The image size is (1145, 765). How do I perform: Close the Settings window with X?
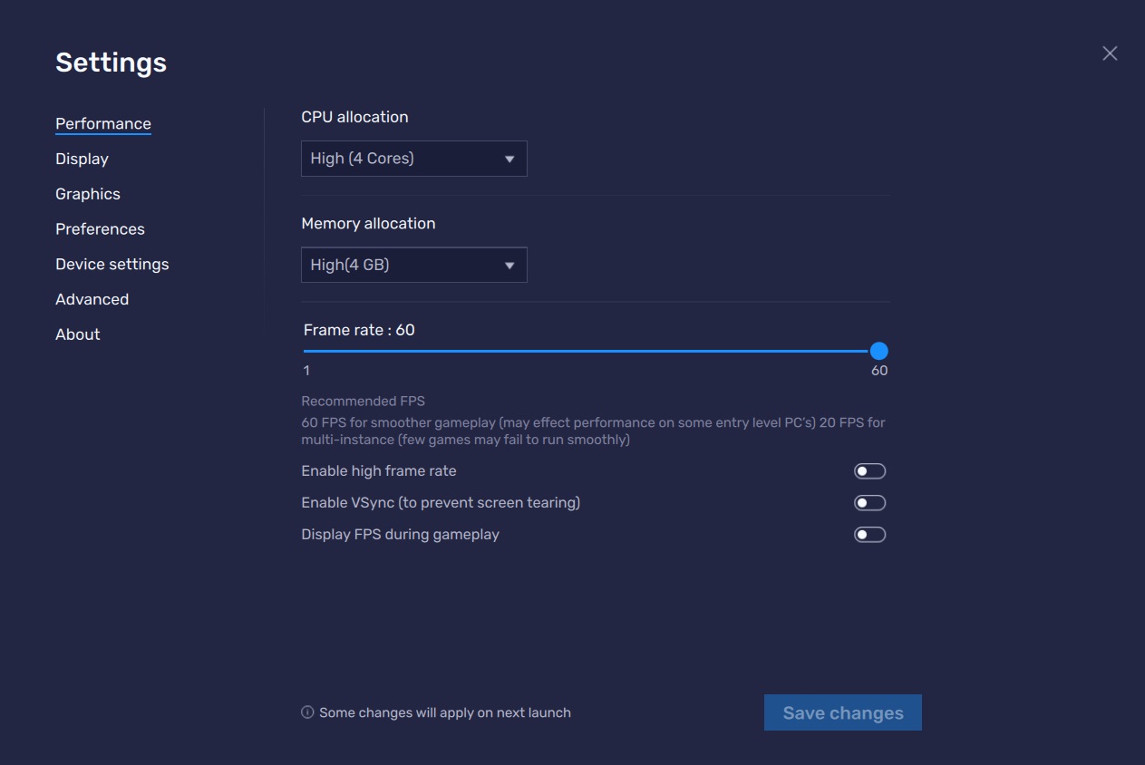[1110, 53]
